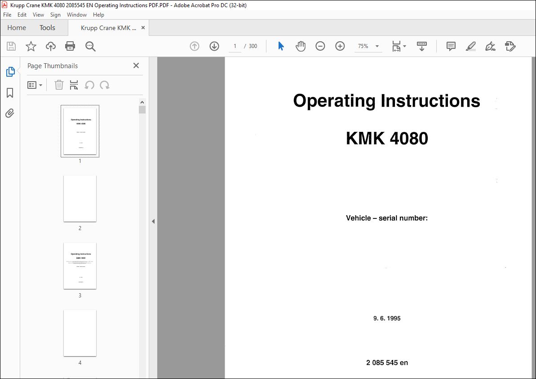Screen dimensions: 536x379
Task: Go to the next page arrow
Action: click(x=214, y=46)
